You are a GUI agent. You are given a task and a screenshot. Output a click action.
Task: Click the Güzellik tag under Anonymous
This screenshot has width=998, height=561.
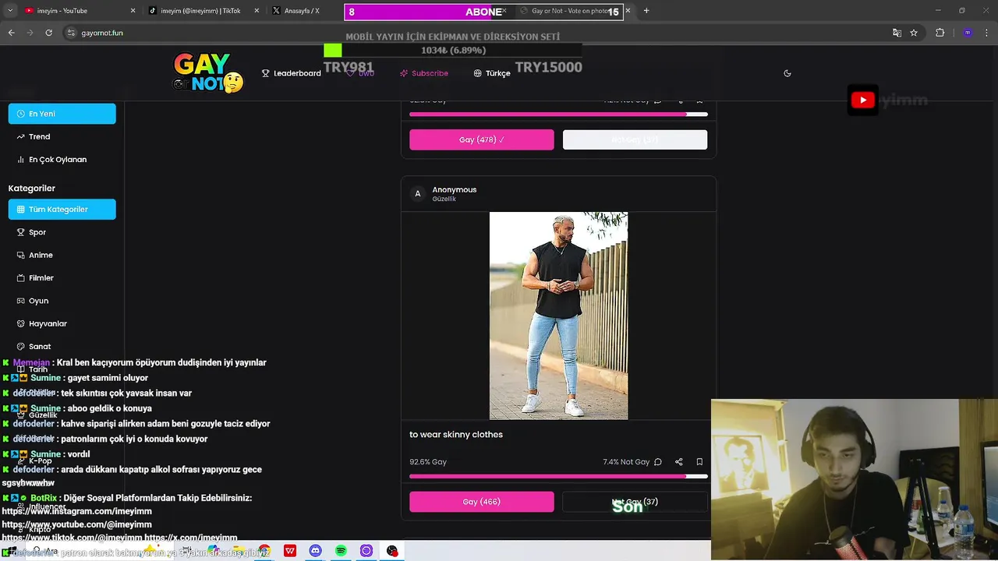point(444,199)
